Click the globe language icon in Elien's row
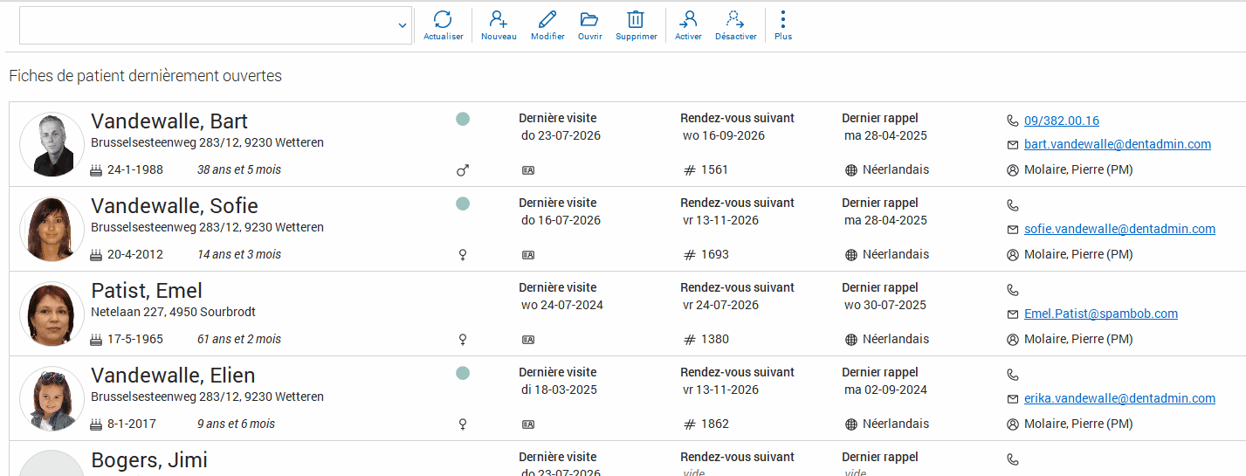 [851, 424]
